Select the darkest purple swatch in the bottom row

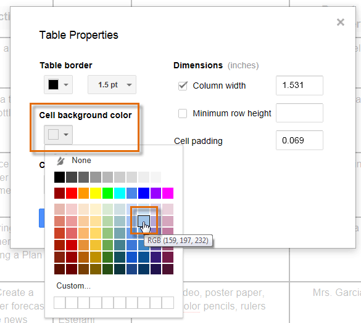pyautogui.click(x=156, y=269)
